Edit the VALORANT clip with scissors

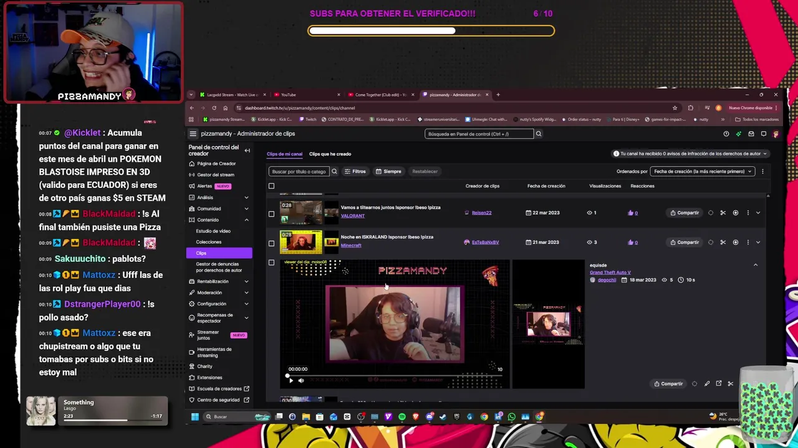pos(723,213)
